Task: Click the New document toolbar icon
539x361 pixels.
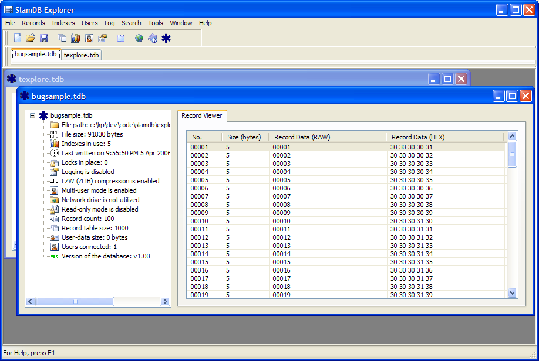Action: pyautogui.click(x=17, y=38)
